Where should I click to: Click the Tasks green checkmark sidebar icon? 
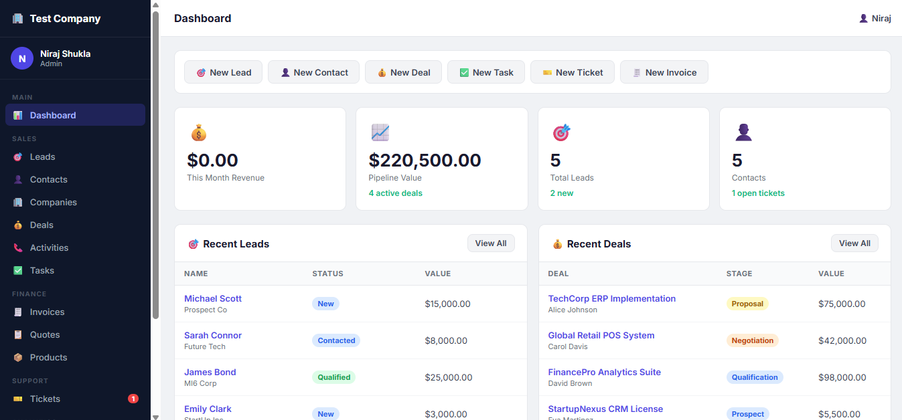point(18,271)
